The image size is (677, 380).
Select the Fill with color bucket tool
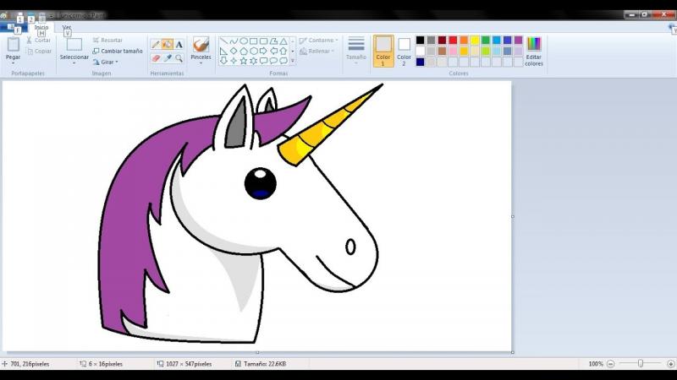coord(168,44)
